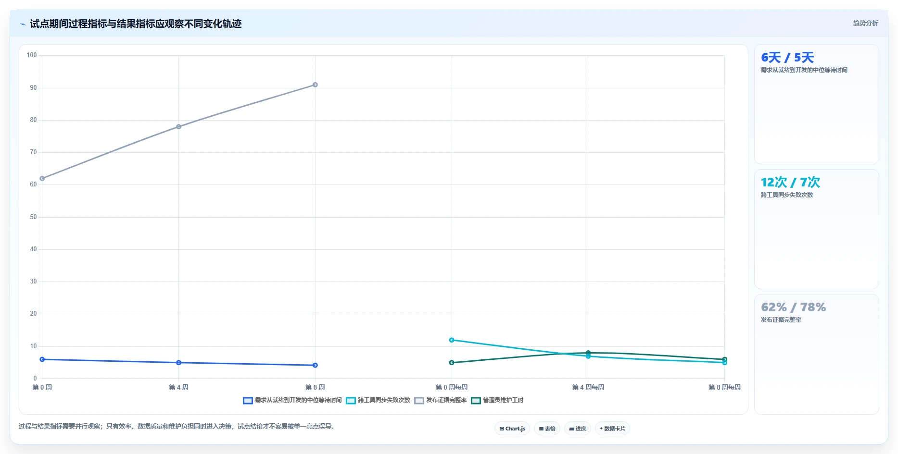Toggle the 需求从就绪到开发的中位等待时间 legend series
The width and height of the screenshot is (898, 454).
click(x=292, y=400)
